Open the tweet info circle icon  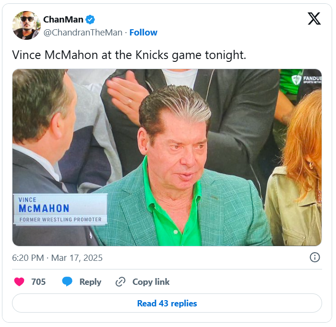[315, 257]
